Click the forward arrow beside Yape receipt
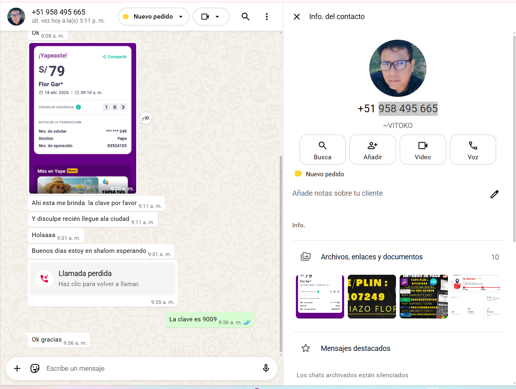The height and width of the screenshot is (389, 516). (146, 118)
